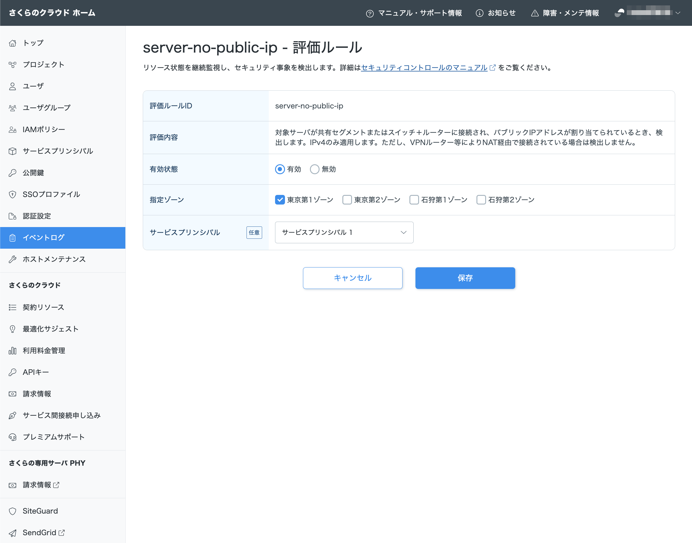Click the shield icon beside SSOプロファイル
The width and height of the screenshot is (692, 543).
(12, 194)
